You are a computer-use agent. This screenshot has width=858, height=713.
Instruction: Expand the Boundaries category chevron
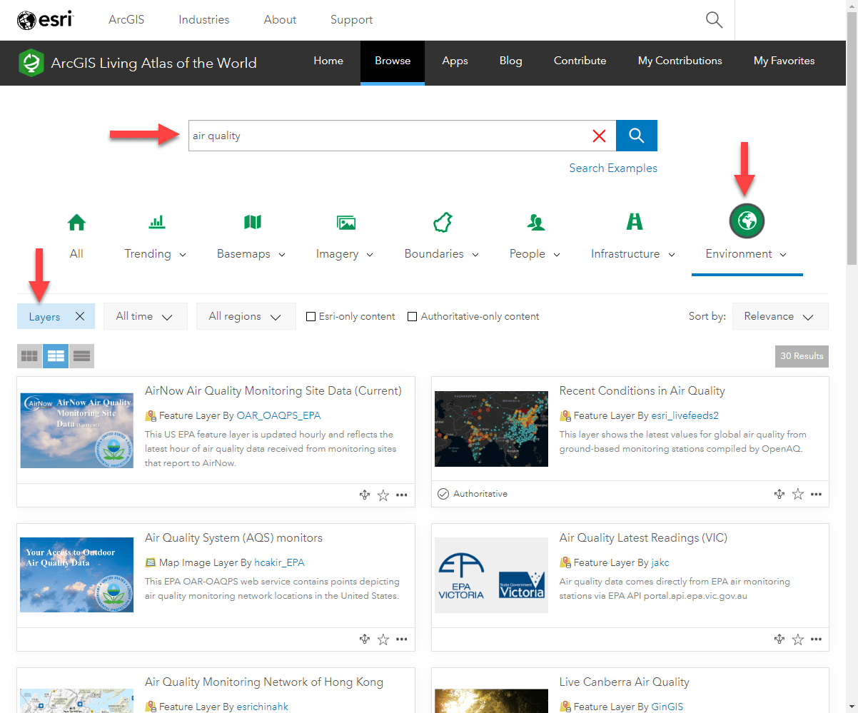point(475,255)
